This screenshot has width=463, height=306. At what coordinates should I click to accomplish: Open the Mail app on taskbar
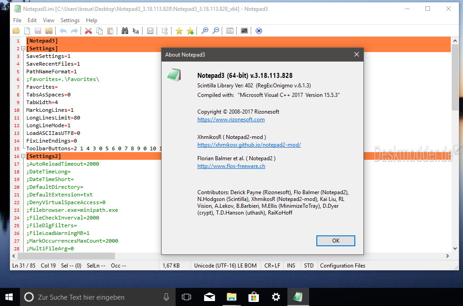[210, 297]
